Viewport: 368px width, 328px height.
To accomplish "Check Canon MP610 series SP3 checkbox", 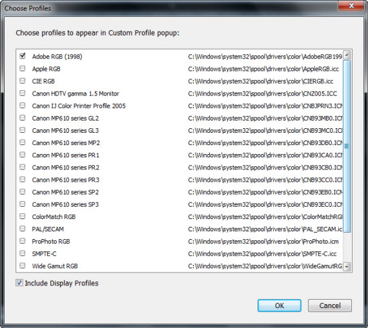I will pos(23,204).
